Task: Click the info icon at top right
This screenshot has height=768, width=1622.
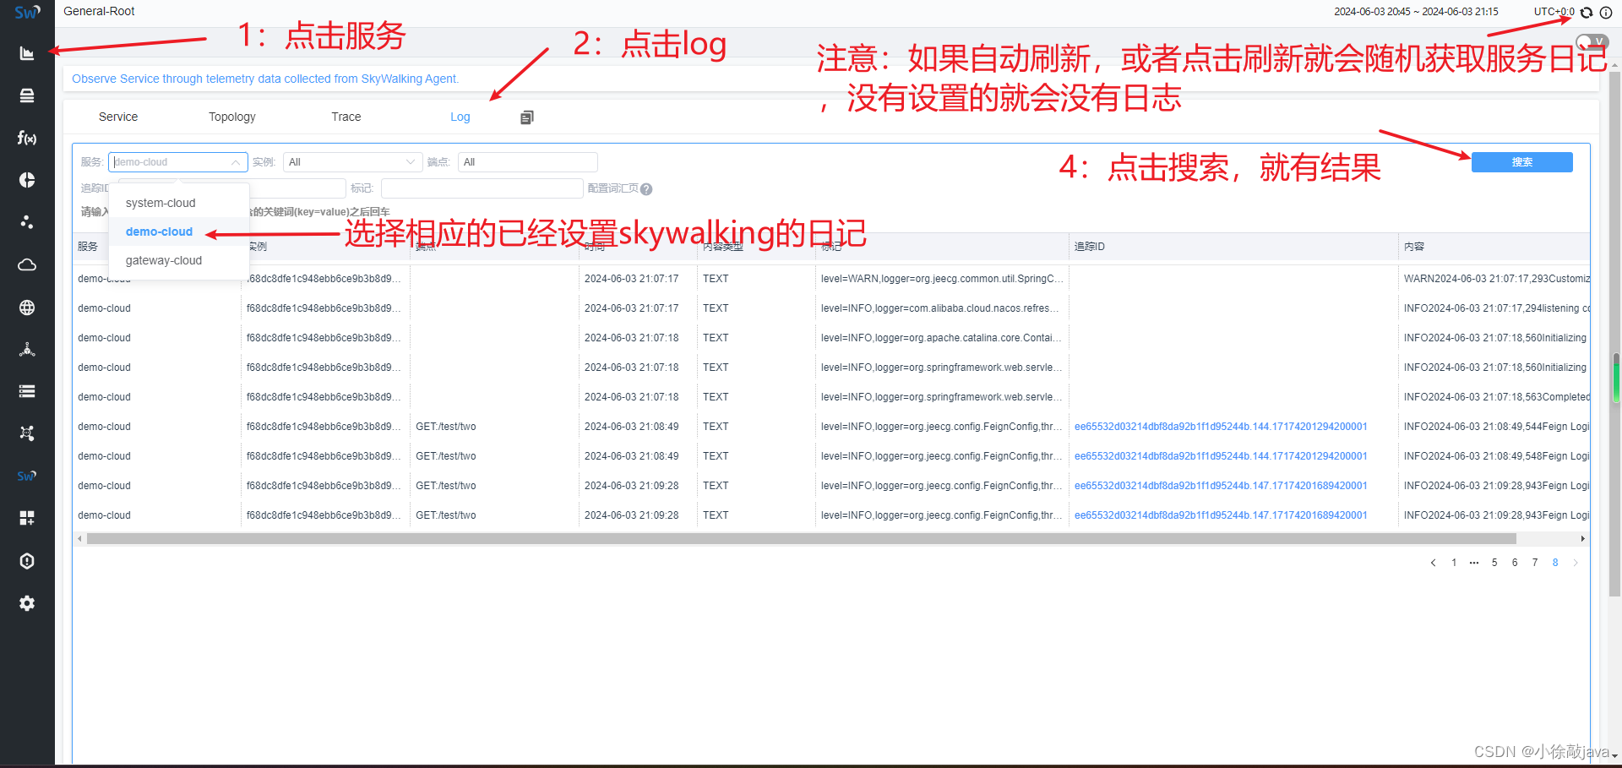Action: click(x=1606, y=12)
